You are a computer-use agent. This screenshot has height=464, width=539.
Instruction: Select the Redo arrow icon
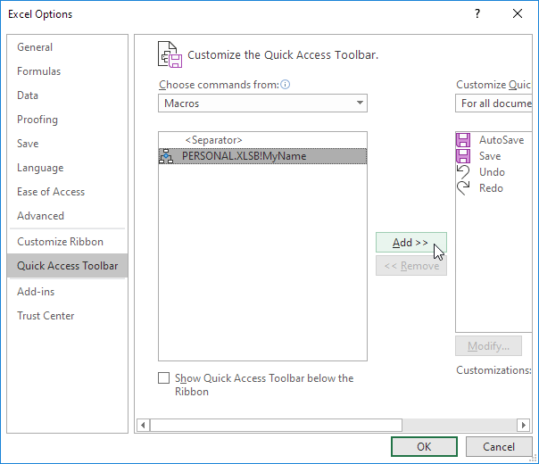463,188
